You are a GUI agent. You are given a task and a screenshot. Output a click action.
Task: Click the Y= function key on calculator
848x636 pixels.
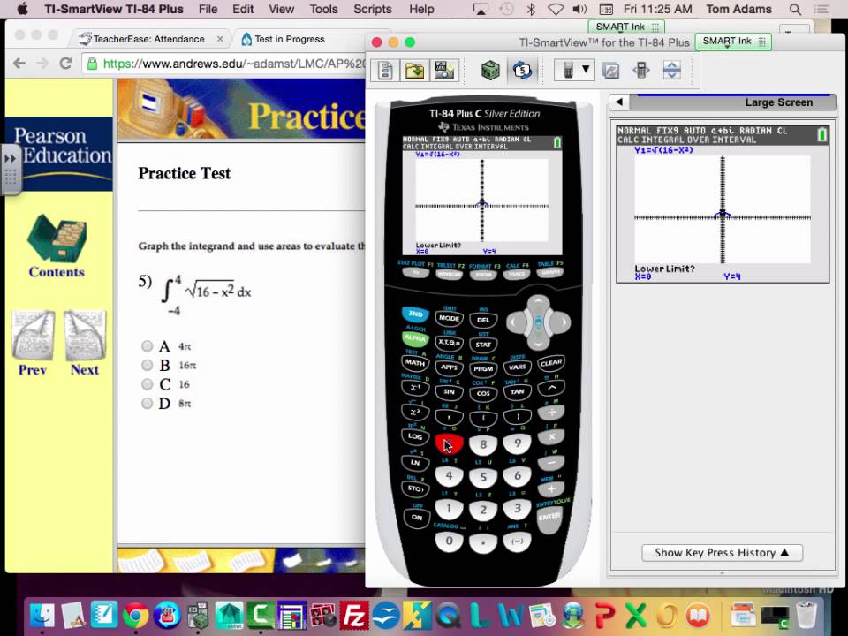[x=416, y=273]
